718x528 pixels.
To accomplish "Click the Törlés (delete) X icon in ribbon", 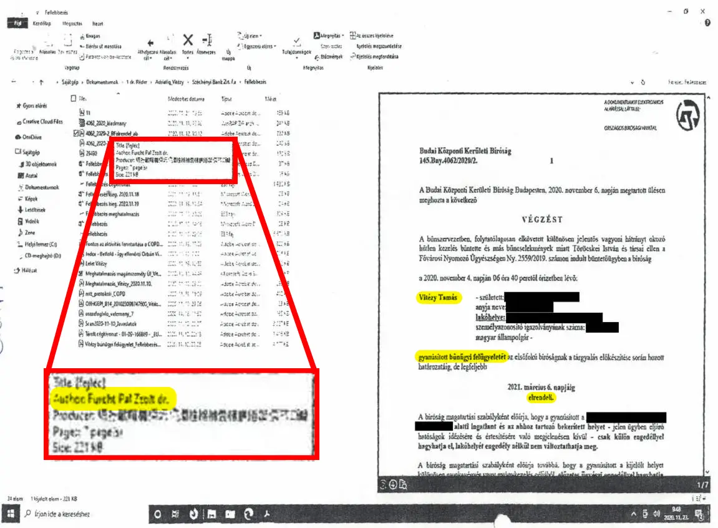I will point(188,41).
